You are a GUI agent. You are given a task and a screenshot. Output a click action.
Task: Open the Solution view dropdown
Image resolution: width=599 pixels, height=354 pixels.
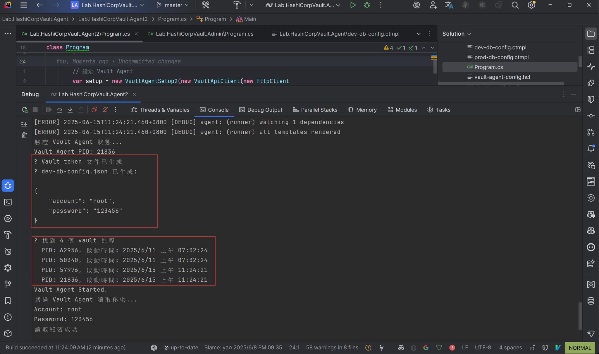pyautogui.click(x=456, y=34)
